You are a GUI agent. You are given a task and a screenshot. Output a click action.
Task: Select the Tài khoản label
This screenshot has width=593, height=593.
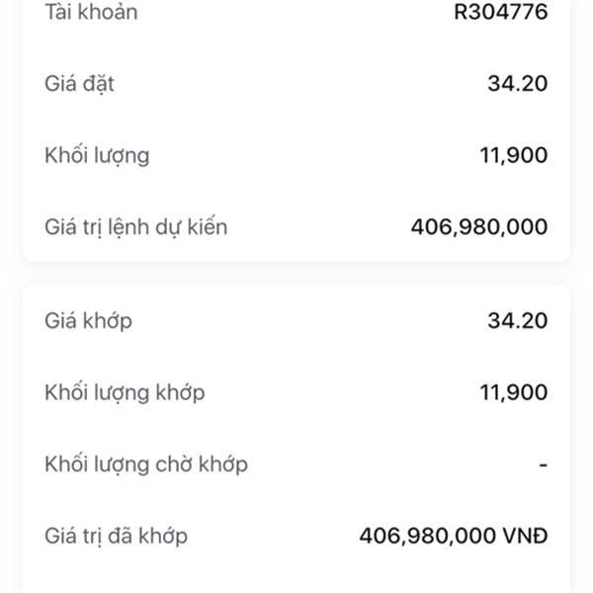91,13
